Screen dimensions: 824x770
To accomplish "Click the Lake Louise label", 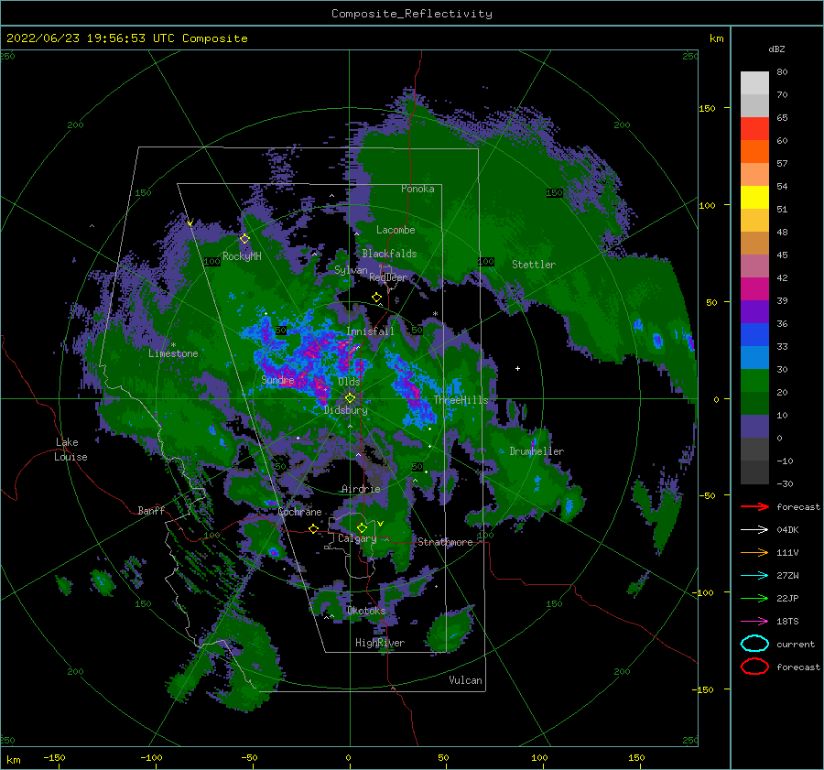I will coord(71,450).
